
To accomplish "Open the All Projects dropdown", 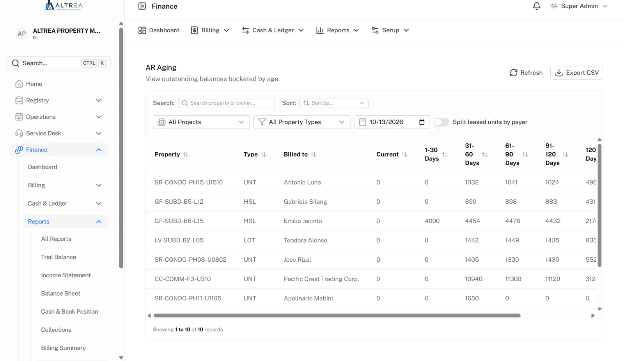I will coord(201,122).
